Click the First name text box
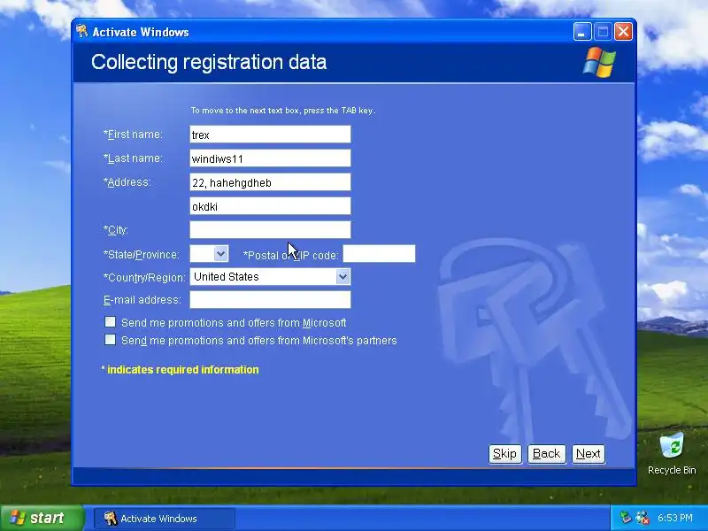708x531 pixels. 270,135
